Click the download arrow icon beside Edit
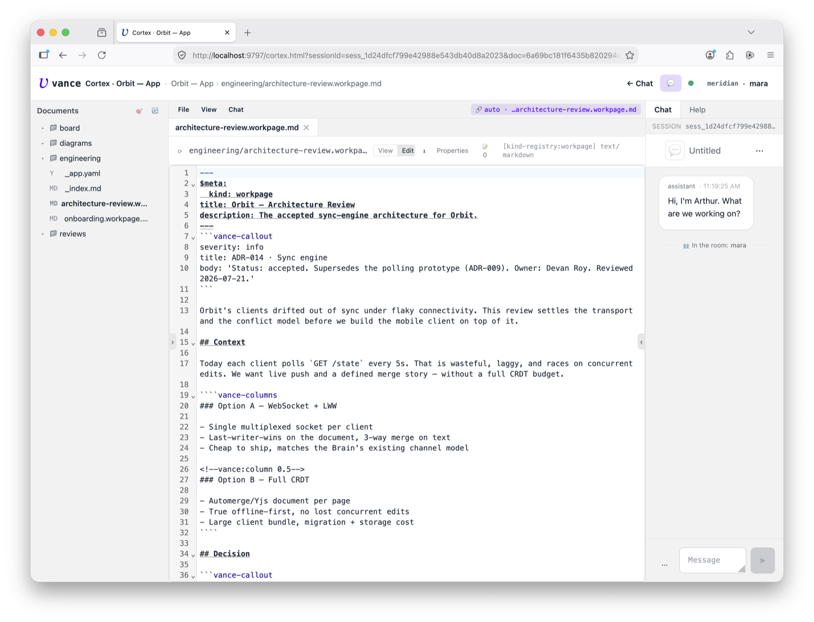814x622 pixels. click(424, 151)
